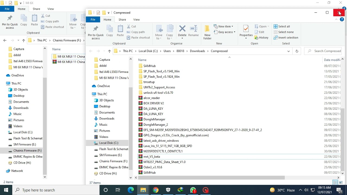Click the Copy icon in Compressed ribbon

click(110, 30)
